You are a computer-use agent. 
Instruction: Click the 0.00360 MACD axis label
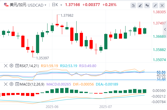[x=159, y=91]
